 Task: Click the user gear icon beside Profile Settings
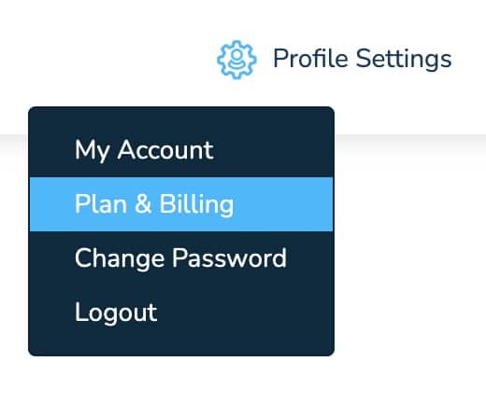(236, 60)
